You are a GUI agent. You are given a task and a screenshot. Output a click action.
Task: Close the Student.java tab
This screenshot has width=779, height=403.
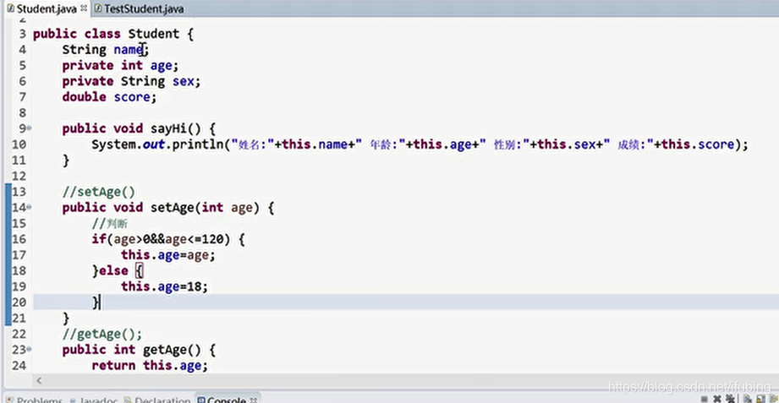coord(84,8)
